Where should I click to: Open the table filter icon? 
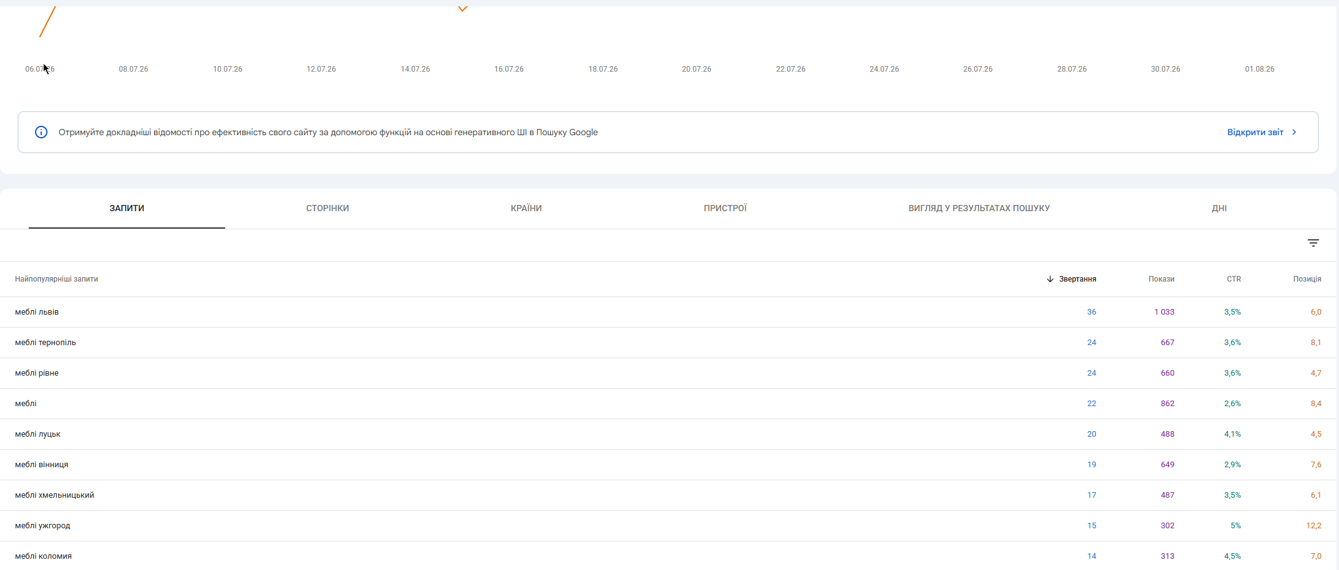point(1313,243)
